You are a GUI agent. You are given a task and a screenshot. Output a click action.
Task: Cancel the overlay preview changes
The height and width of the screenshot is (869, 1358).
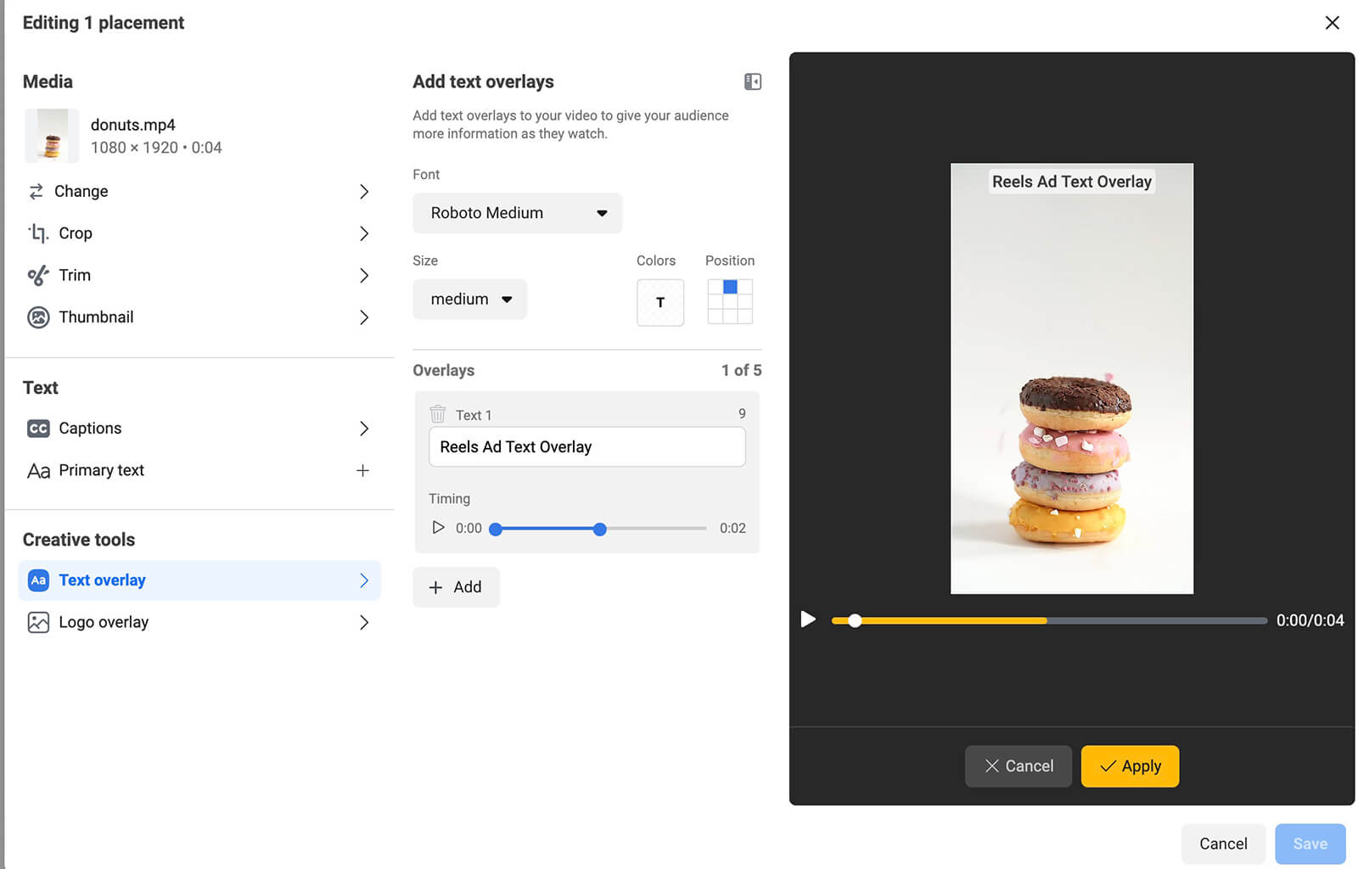1018,766
